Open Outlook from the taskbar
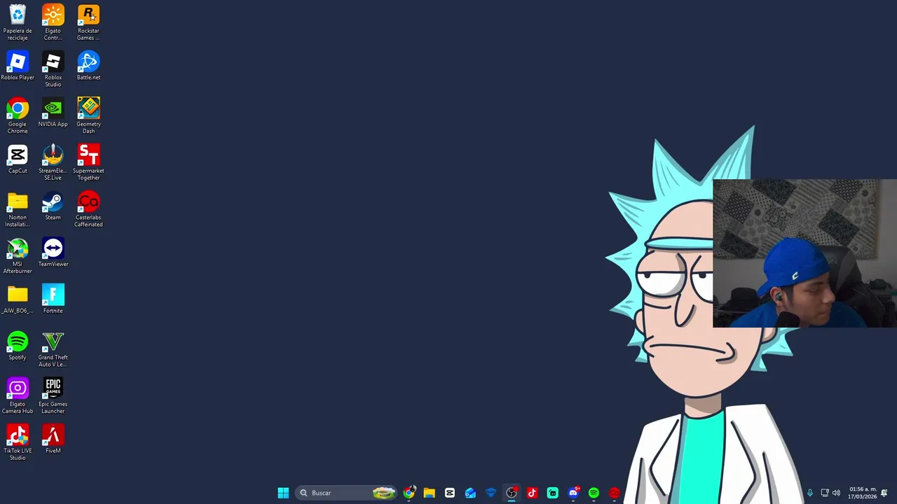The image size is (897, 504). (470, 493)
